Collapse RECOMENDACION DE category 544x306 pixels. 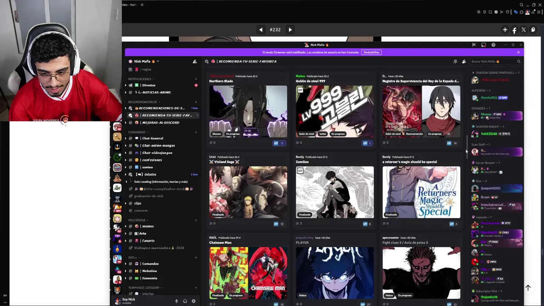tap(144, 102)
